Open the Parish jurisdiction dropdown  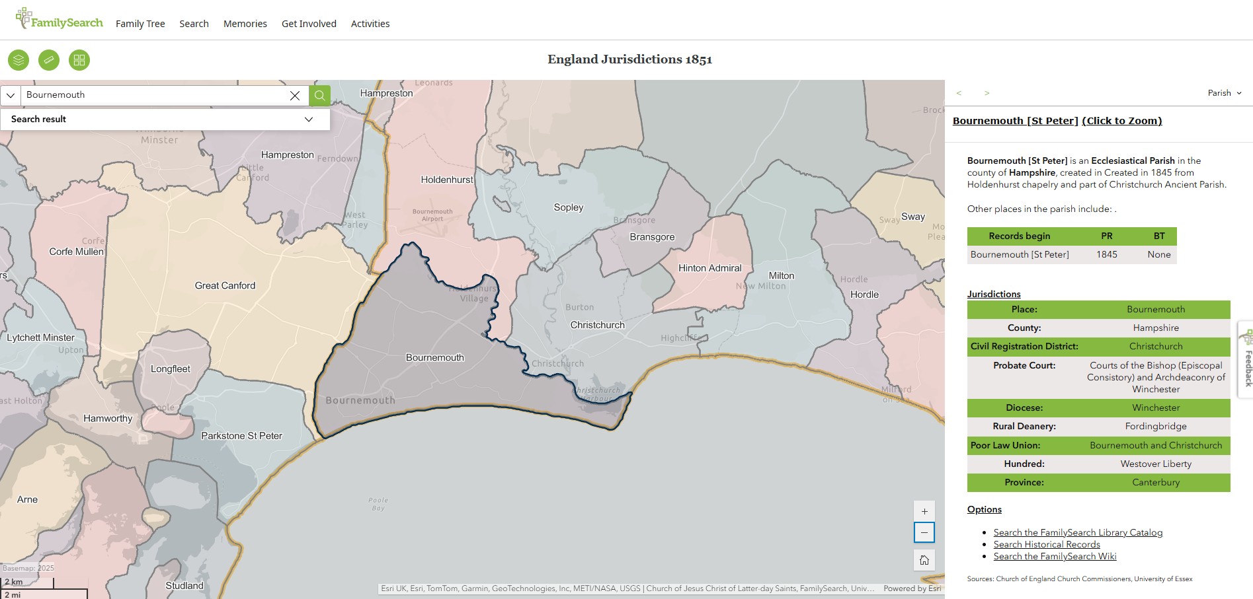point(1224,93)
